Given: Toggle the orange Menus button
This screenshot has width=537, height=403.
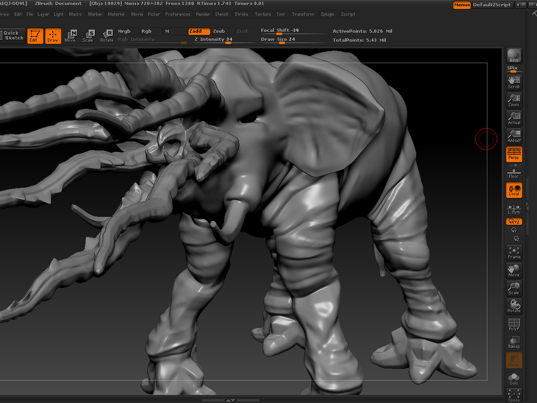Looking at the screenshot, I should (462, 5).
